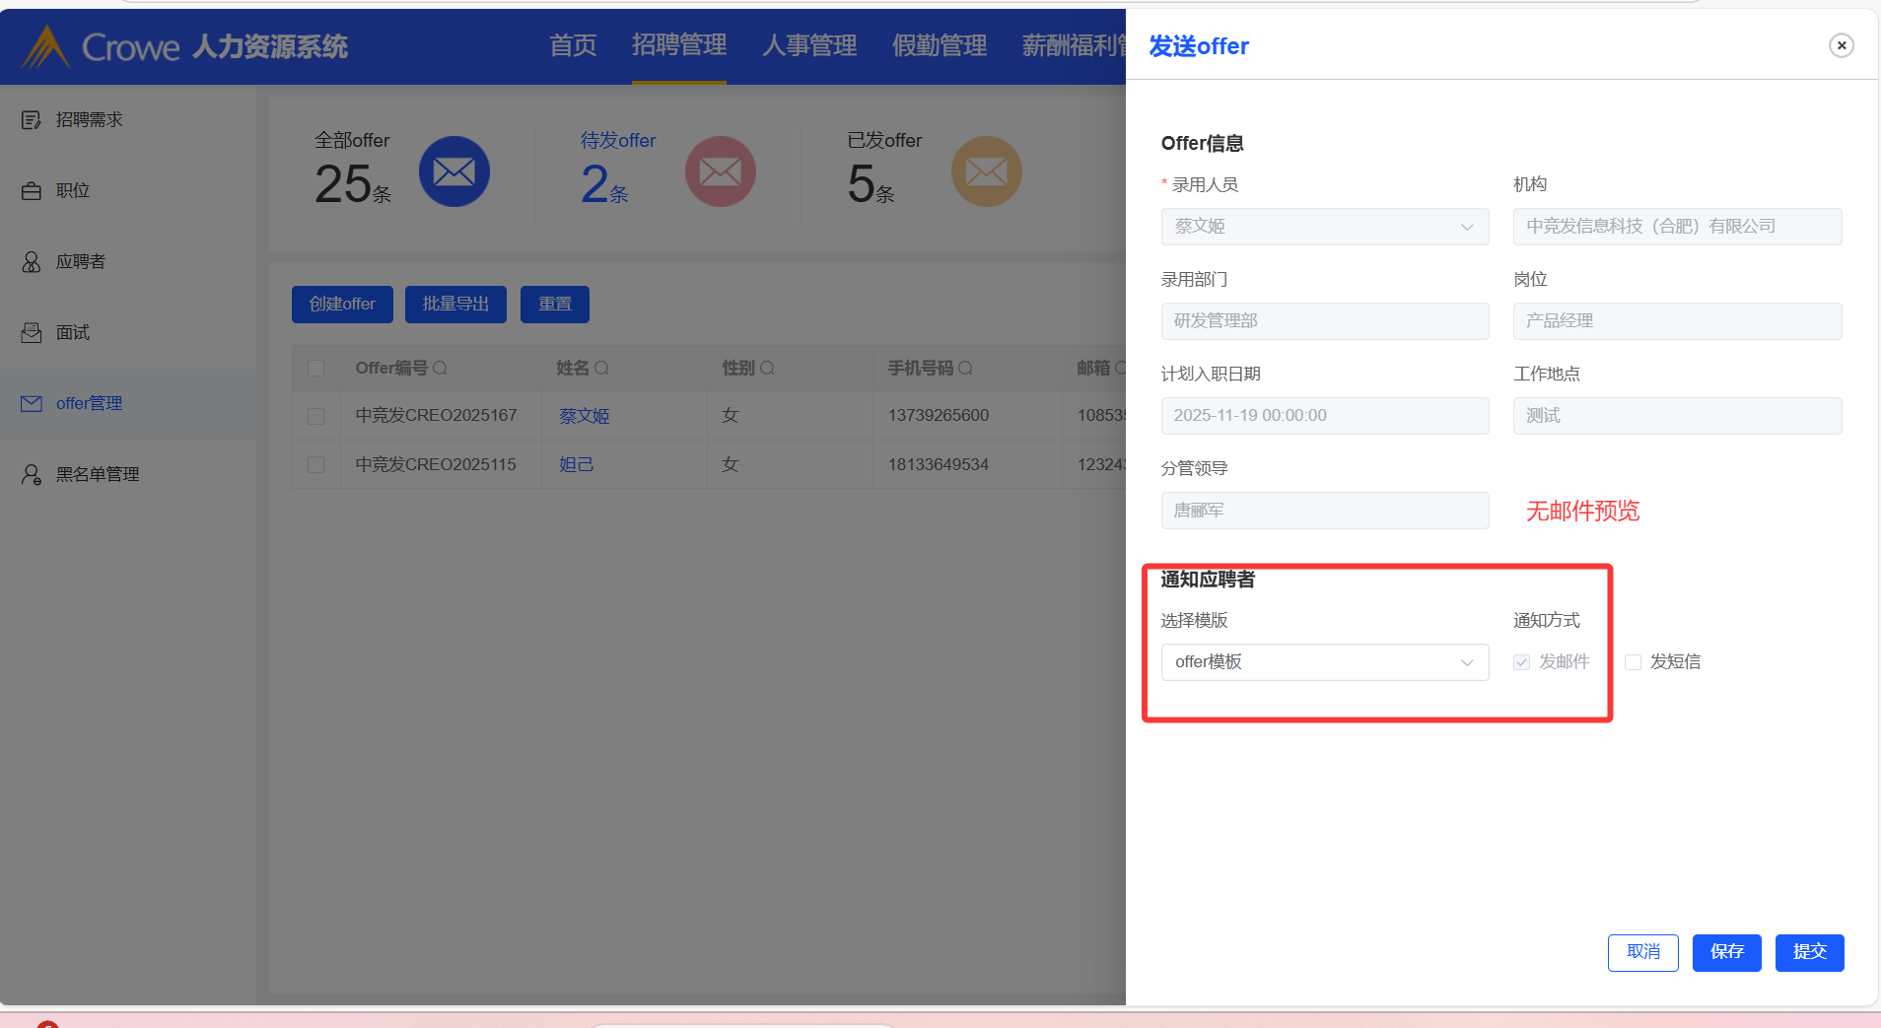The width and height of the screenshot is (1881, 1028).
Task: Click the search icon beside 姓名 header
Action: click(602, 369)
